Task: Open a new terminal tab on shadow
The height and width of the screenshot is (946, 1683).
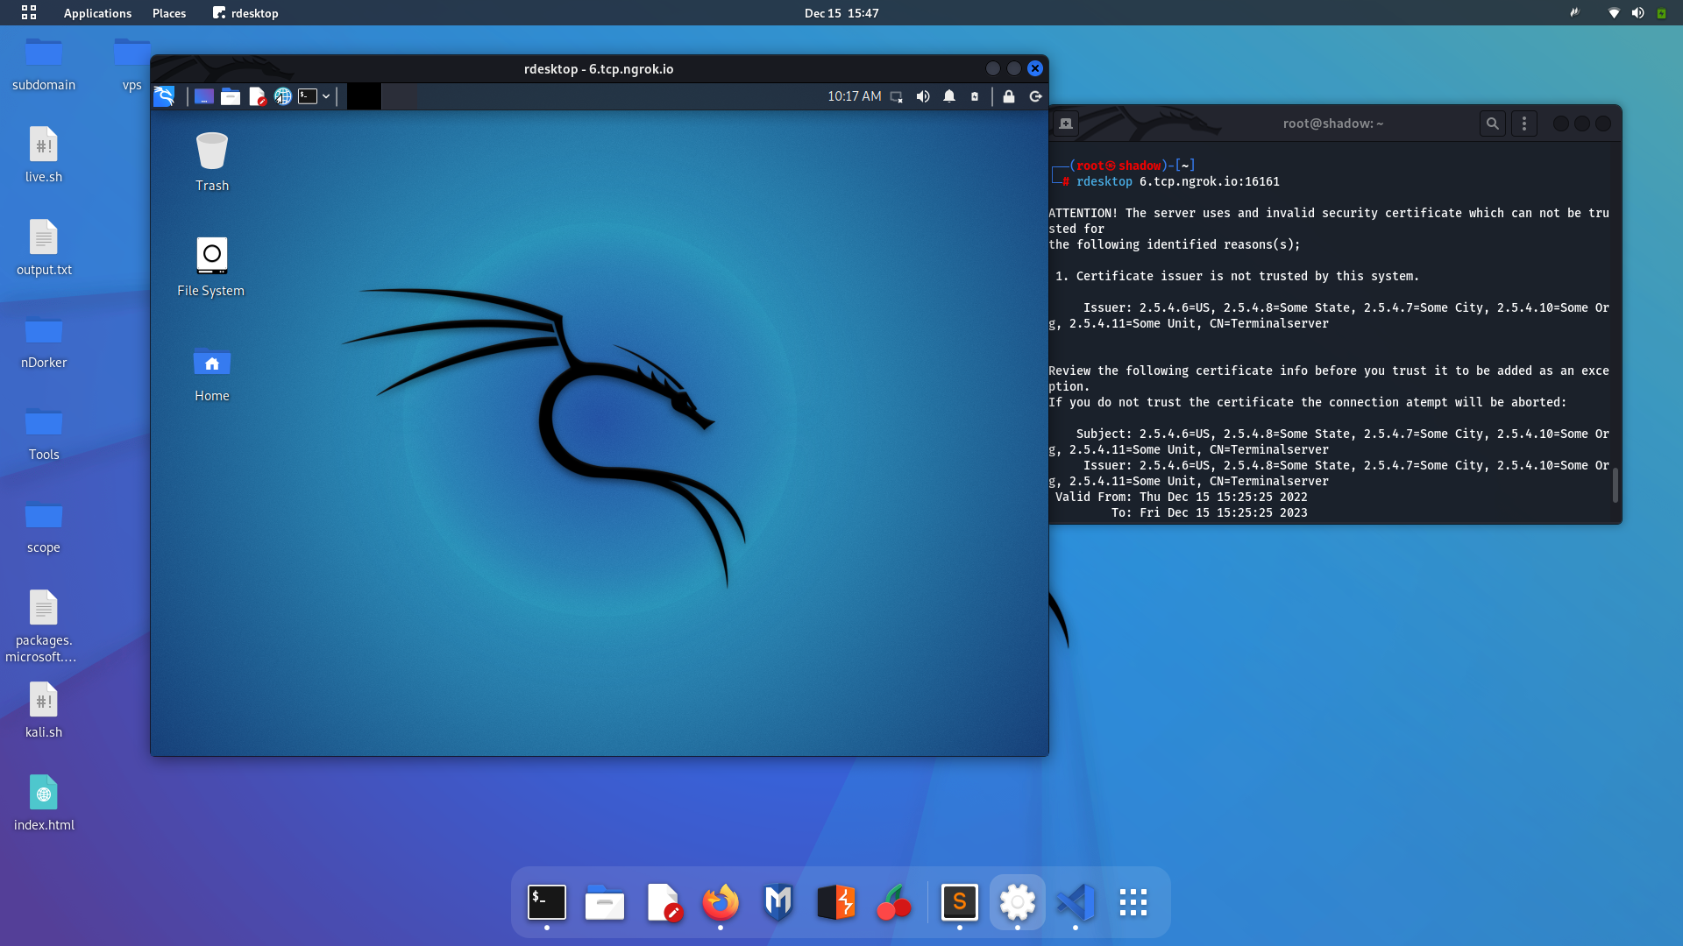Action: [1066, 124]
